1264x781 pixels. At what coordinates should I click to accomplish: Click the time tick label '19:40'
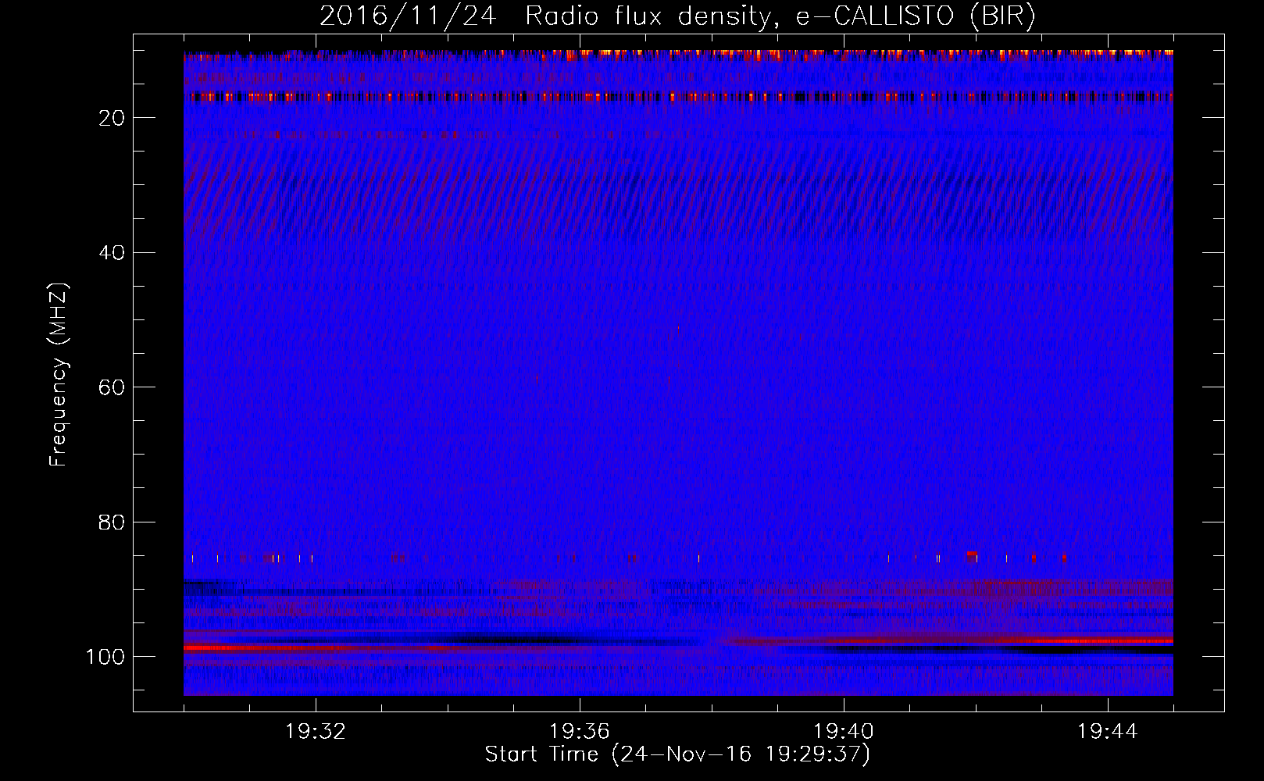pos(844,732)
